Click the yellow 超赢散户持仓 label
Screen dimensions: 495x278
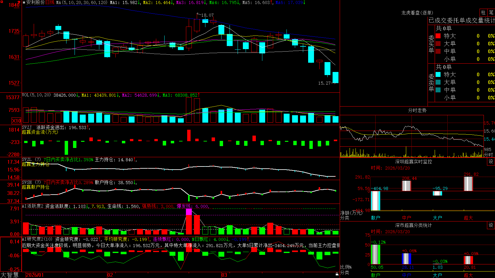36,187
